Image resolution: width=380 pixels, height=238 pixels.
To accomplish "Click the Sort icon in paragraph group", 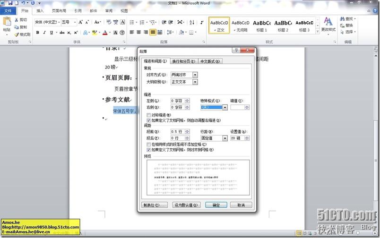I will pyautogui.click(x=192, y=22).
